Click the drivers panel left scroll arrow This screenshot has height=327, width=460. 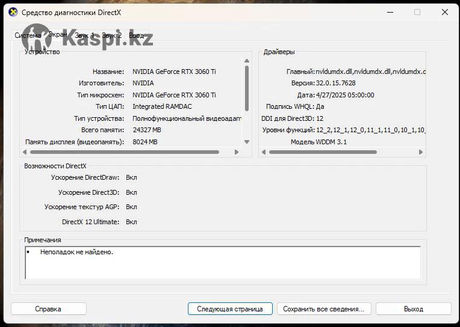point(264,152)
